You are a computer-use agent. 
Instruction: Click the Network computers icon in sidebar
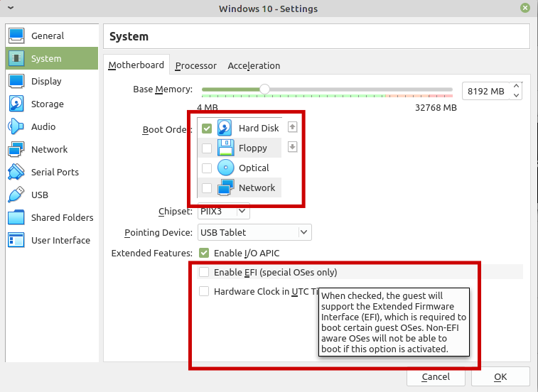click(x=16, y=149)
